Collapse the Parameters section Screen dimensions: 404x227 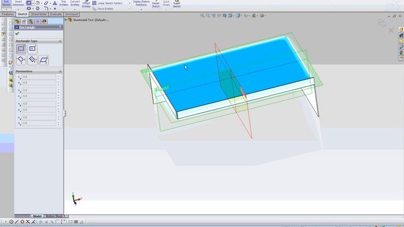[60, 71]
